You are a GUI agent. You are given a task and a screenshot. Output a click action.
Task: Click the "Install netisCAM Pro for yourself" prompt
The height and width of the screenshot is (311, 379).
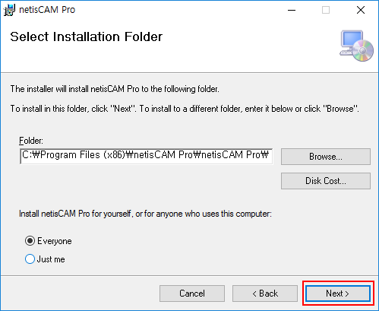145,214
